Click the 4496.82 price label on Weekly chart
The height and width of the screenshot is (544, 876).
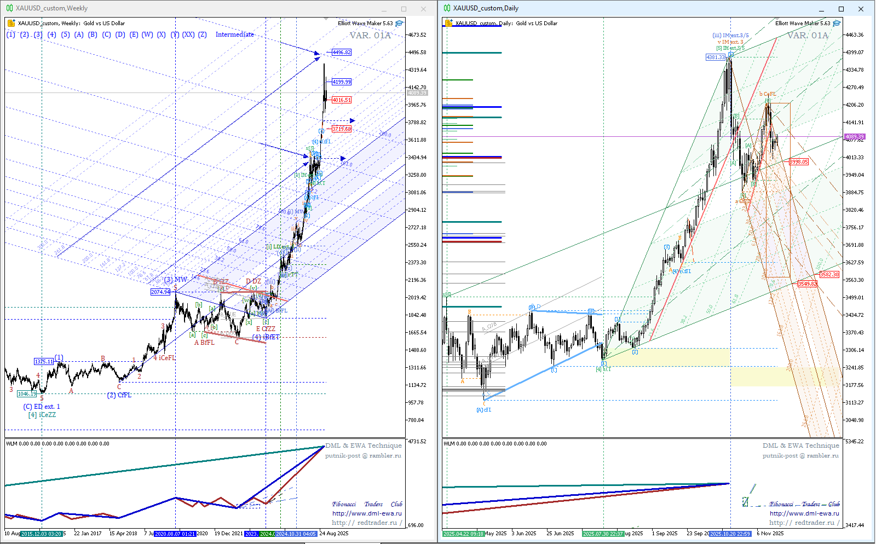pos(342,53)
